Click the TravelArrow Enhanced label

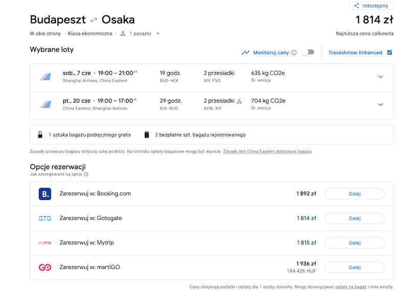point(355,53)
